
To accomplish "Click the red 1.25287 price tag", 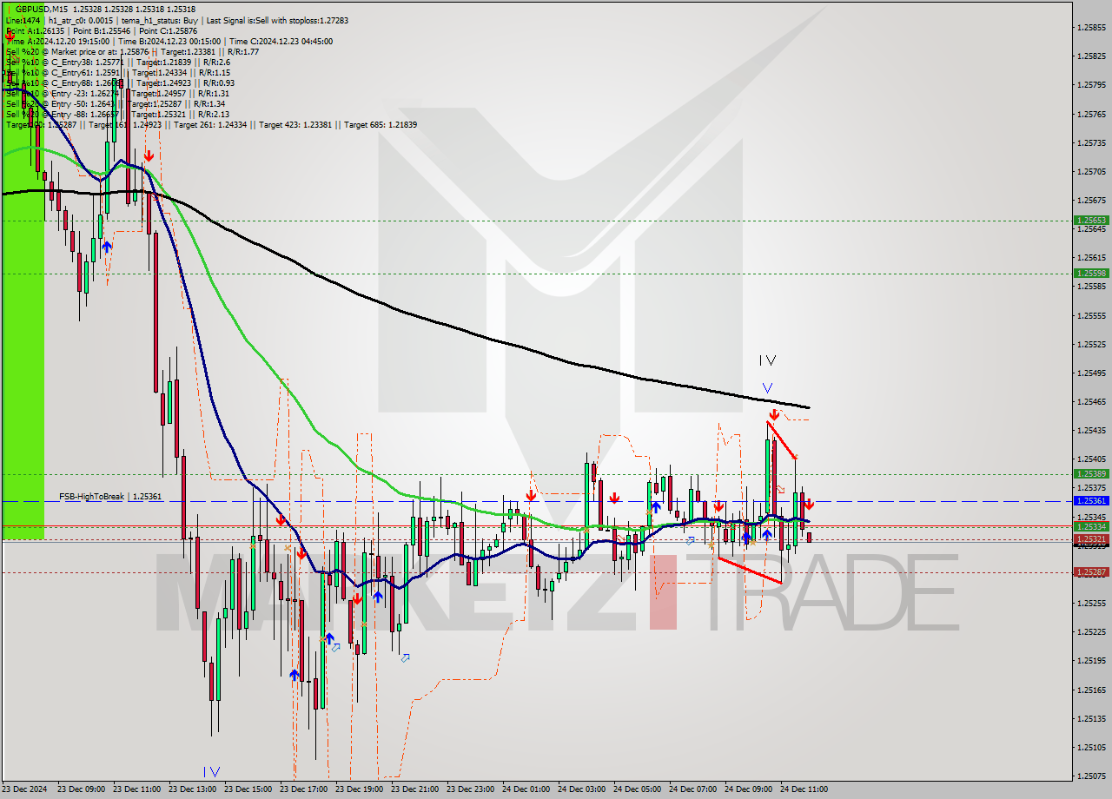I will coord(1090,571).
